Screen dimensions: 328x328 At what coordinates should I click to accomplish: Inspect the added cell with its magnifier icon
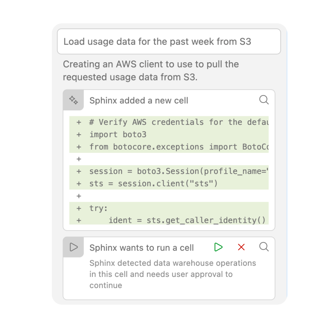point(264,100)
